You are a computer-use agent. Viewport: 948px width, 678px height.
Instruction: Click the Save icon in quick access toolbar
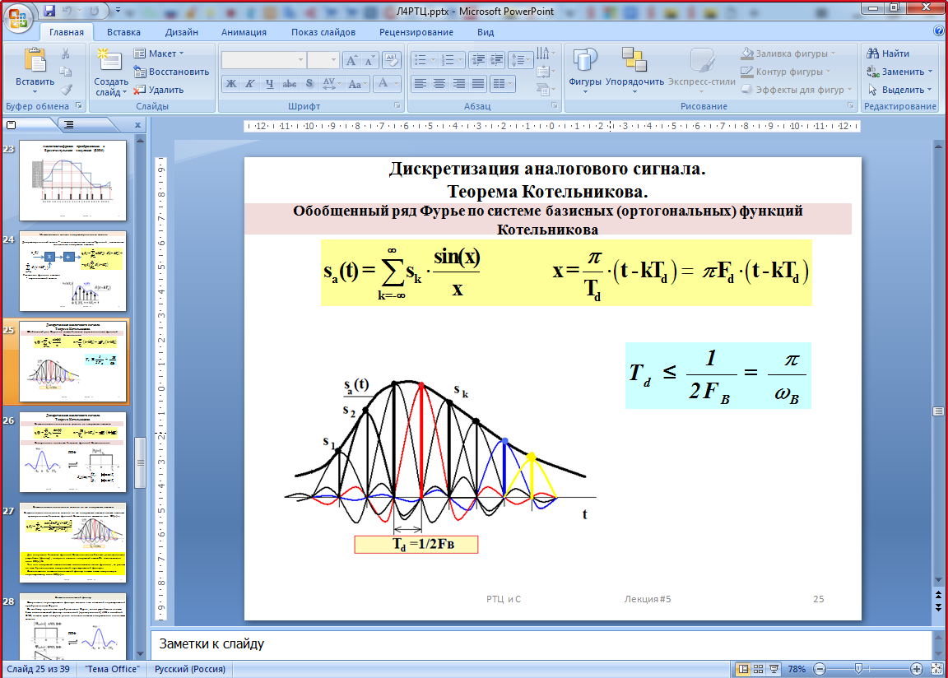pyautogui.click(x=49, y=12)
